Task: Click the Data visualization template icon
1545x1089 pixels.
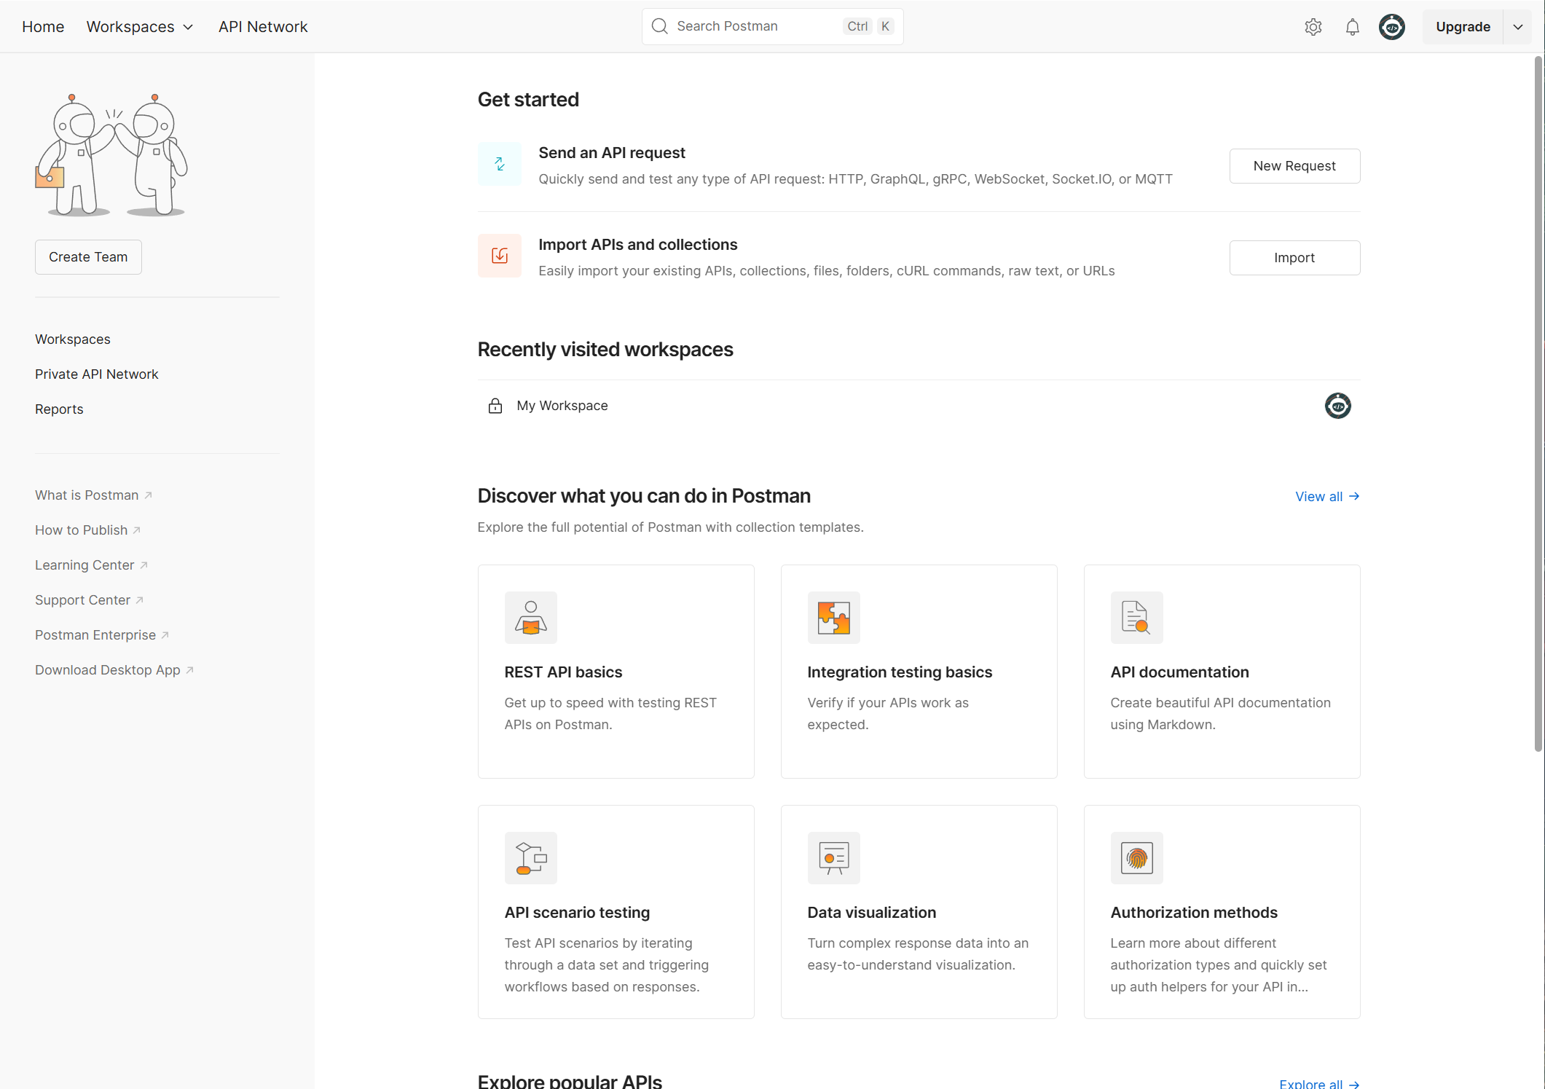Action: coord(833,857)
